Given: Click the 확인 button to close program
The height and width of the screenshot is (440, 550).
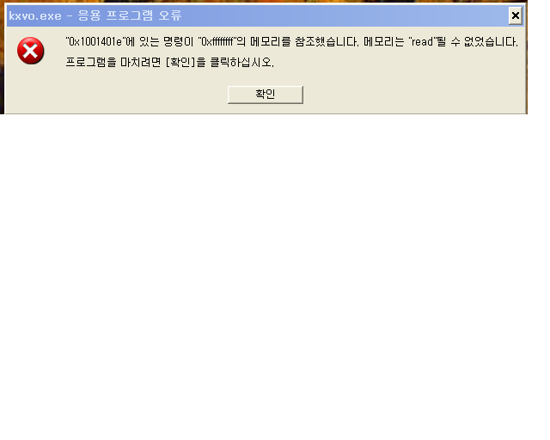Looking at the screenshot, I should pos(266,95).
